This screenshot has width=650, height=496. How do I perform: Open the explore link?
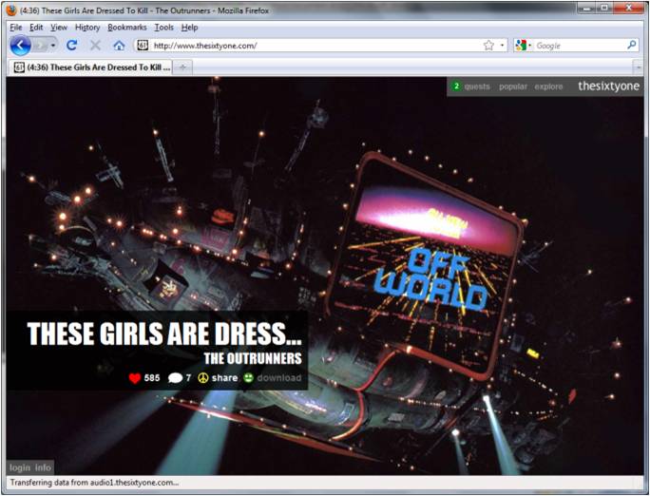(x=548, y=86)
